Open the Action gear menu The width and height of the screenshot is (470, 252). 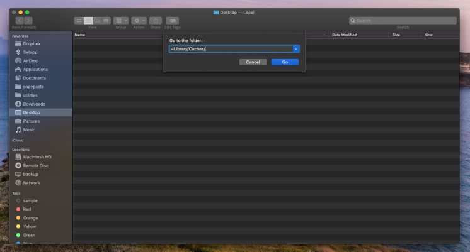tap(139, 21)
